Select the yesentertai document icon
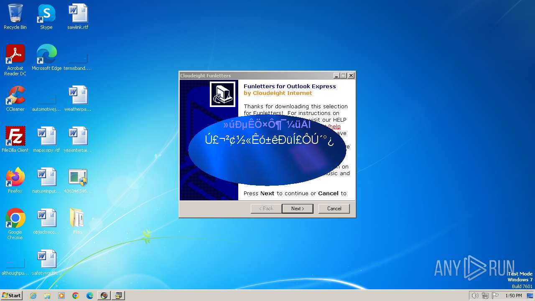535x301 pixels. 78,140
